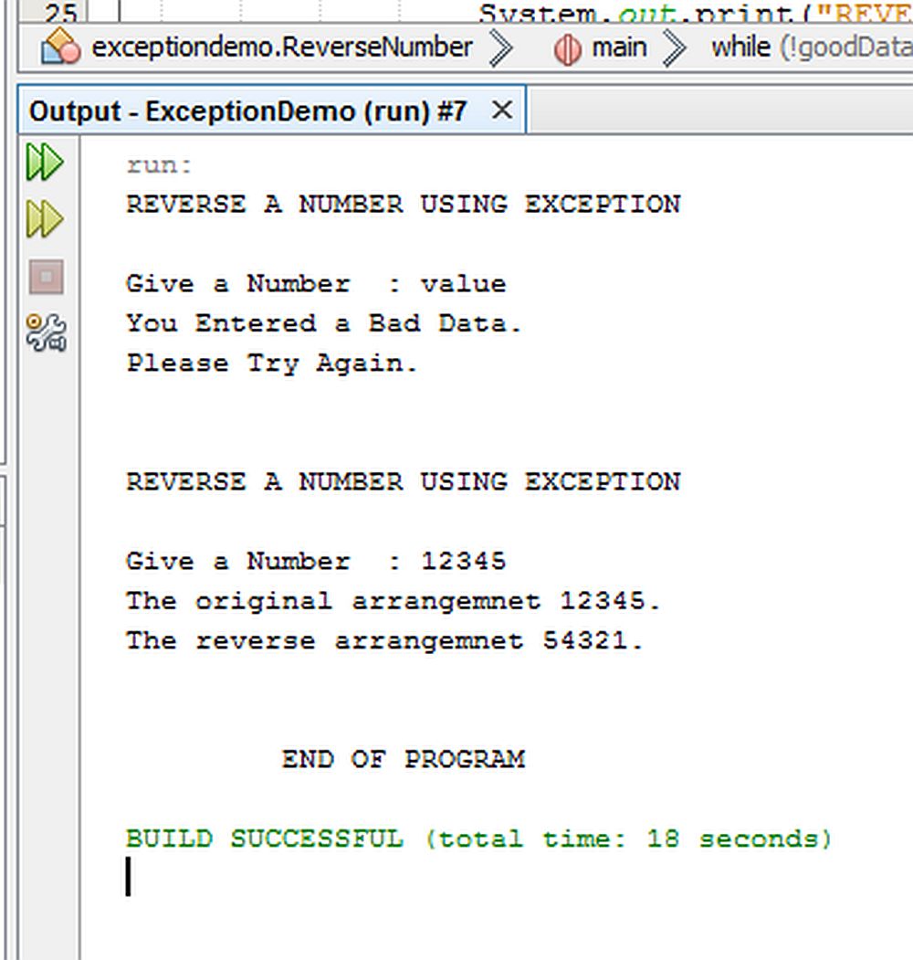Stop the running ExceptionDemo build

tap(45, 279)
